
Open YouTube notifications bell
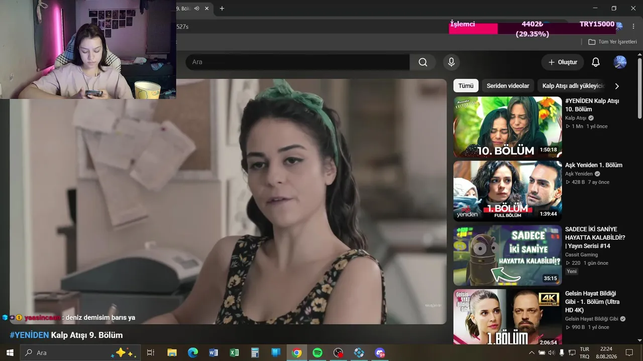click(x=596, y=62)
